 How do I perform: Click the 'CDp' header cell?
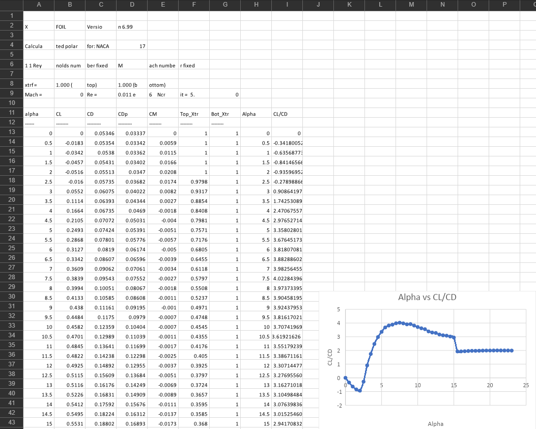click(x=132, y=114)
